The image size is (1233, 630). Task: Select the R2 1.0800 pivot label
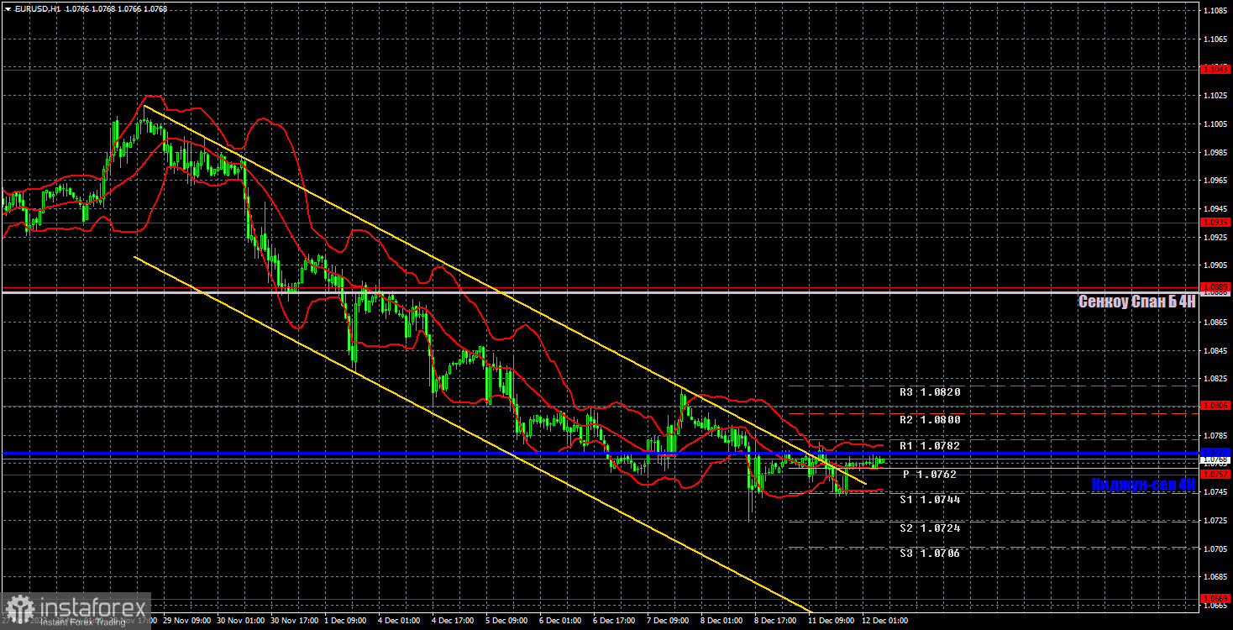930,419
